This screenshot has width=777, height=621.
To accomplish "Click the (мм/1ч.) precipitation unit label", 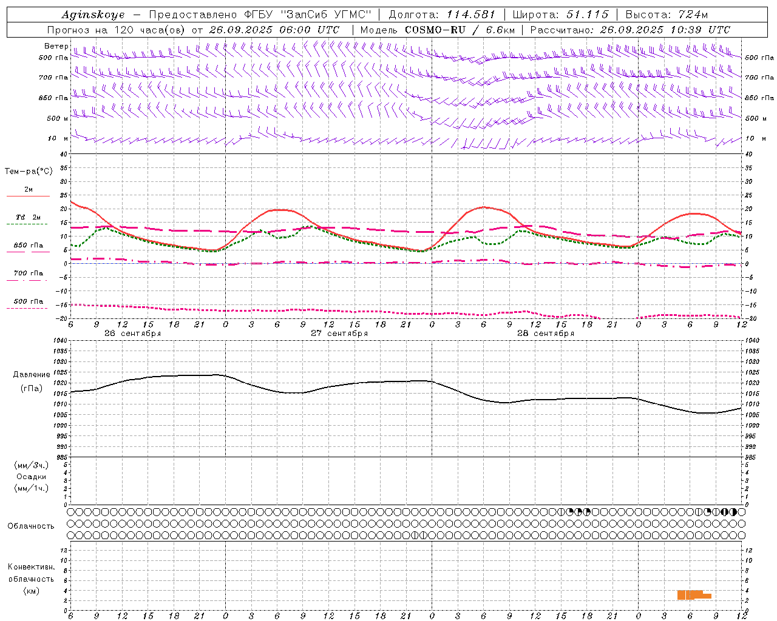I will [x=32, y=488].
